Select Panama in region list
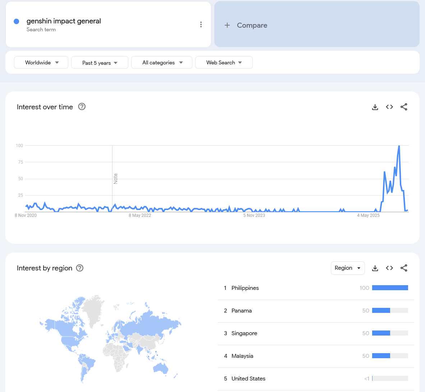The image size is (425, 392). point(316,311)
